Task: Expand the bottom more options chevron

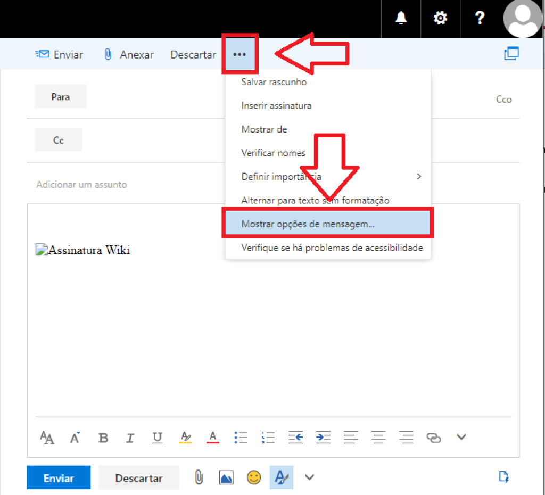Action: (309, 477)
